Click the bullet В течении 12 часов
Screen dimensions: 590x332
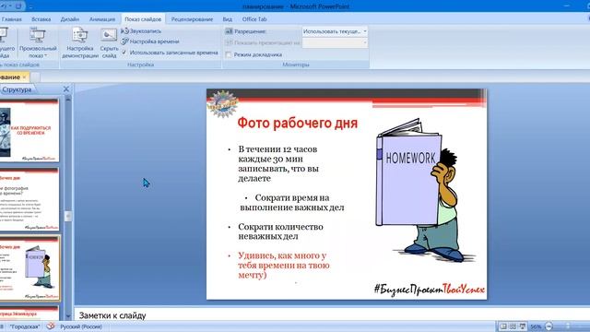pos(278,164)
